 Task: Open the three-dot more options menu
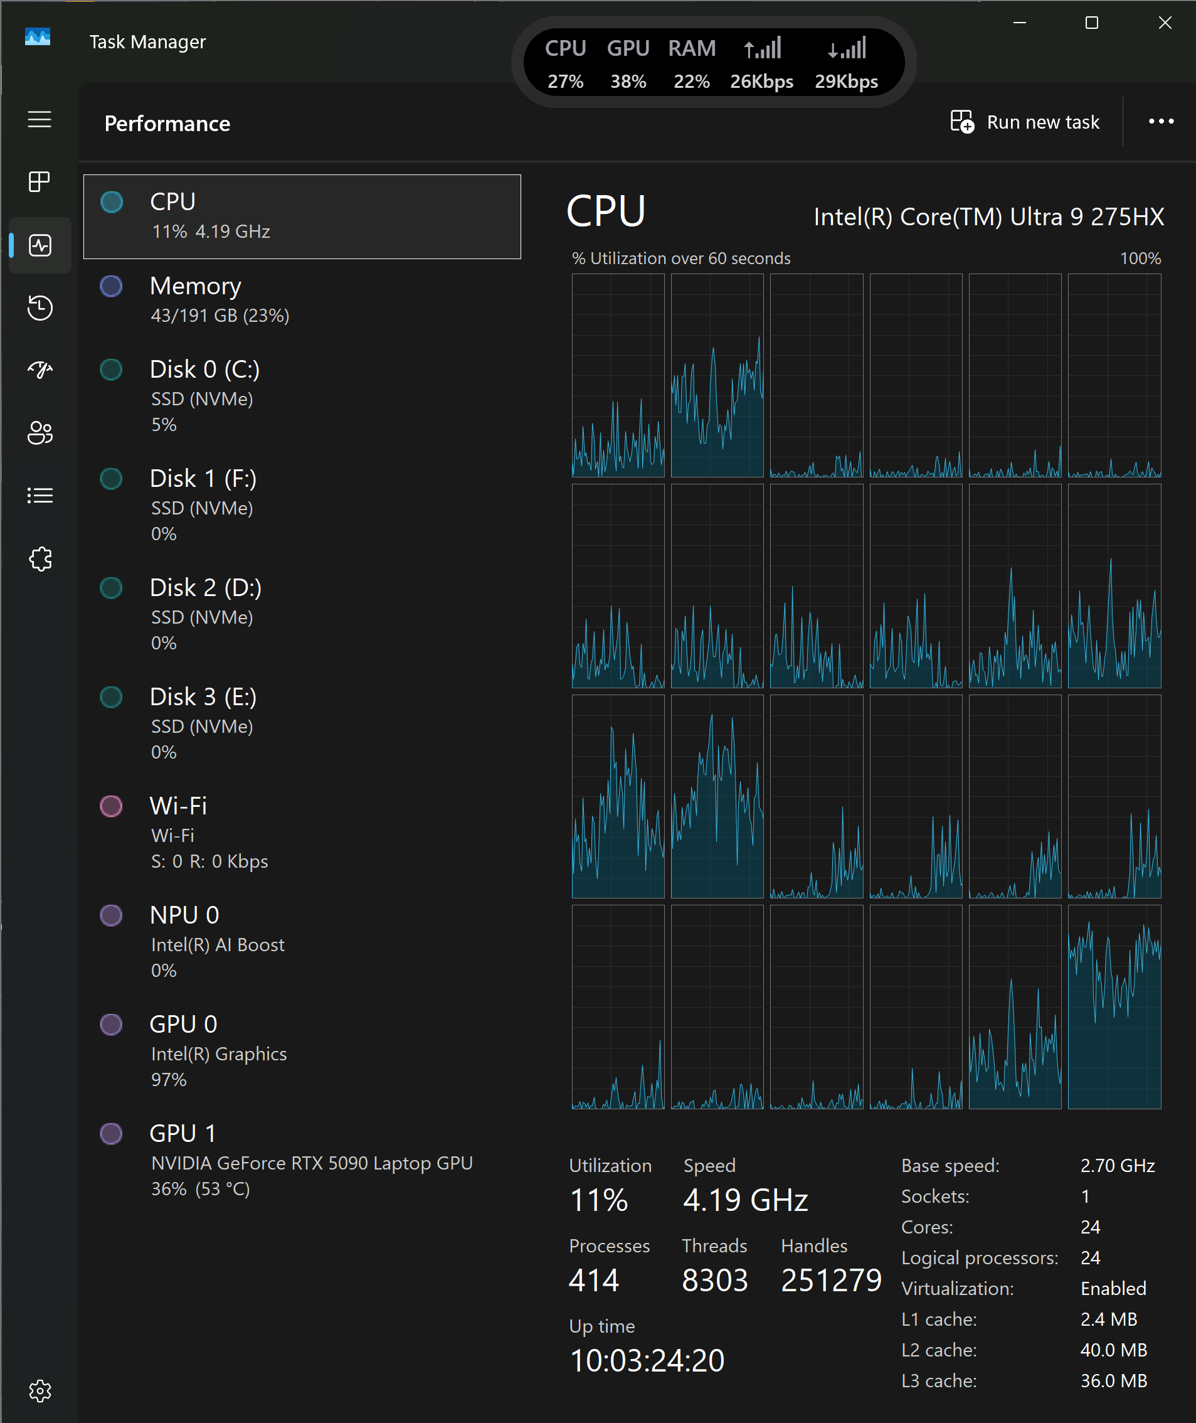coord(1161,122)
